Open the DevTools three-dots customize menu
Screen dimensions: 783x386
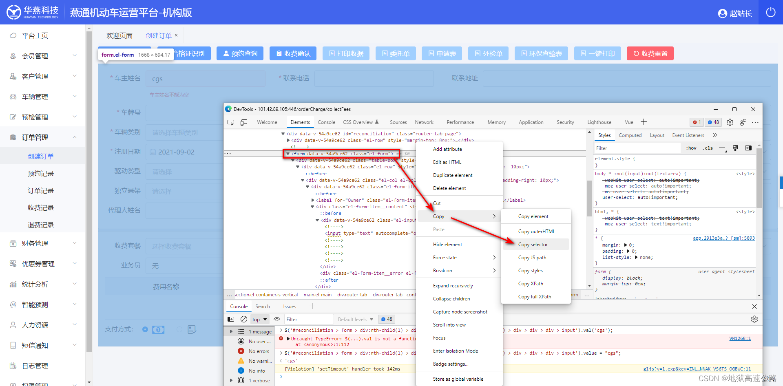tap(755, 122)
